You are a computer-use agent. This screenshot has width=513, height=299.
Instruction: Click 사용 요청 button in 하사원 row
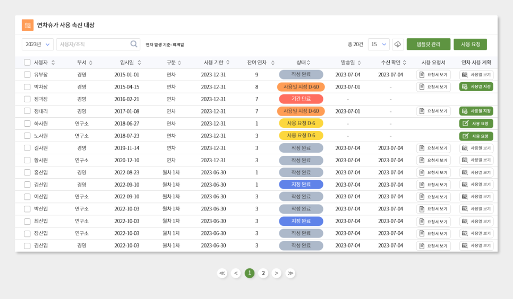476,124
